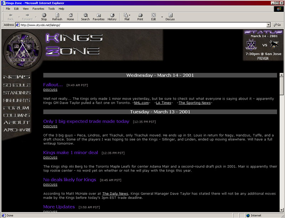Open the File menu
Image resolution: width=285 pixels, height=218 pixels.
[x=8, y=9]
